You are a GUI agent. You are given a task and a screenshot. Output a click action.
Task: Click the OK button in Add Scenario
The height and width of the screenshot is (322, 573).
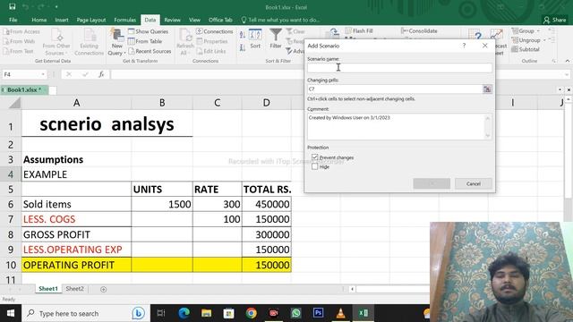(432, 183)
